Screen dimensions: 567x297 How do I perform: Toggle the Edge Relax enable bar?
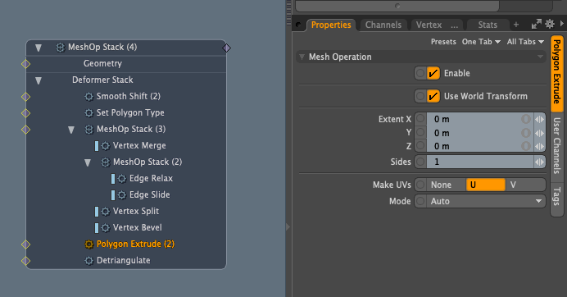click(x=113, y=179)
